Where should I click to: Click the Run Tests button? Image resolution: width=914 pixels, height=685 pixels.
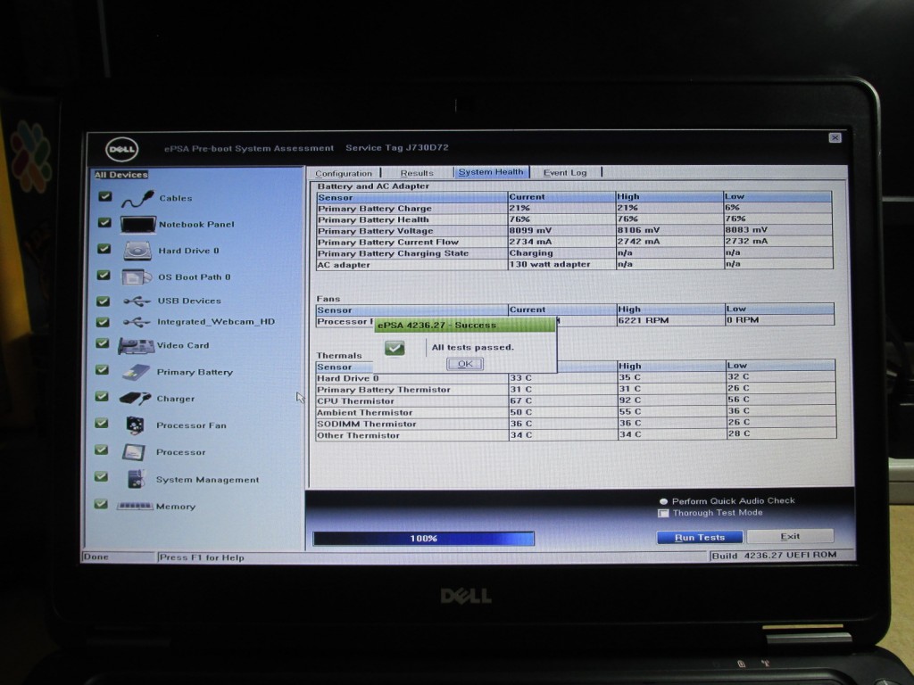[x=700, y=537]
